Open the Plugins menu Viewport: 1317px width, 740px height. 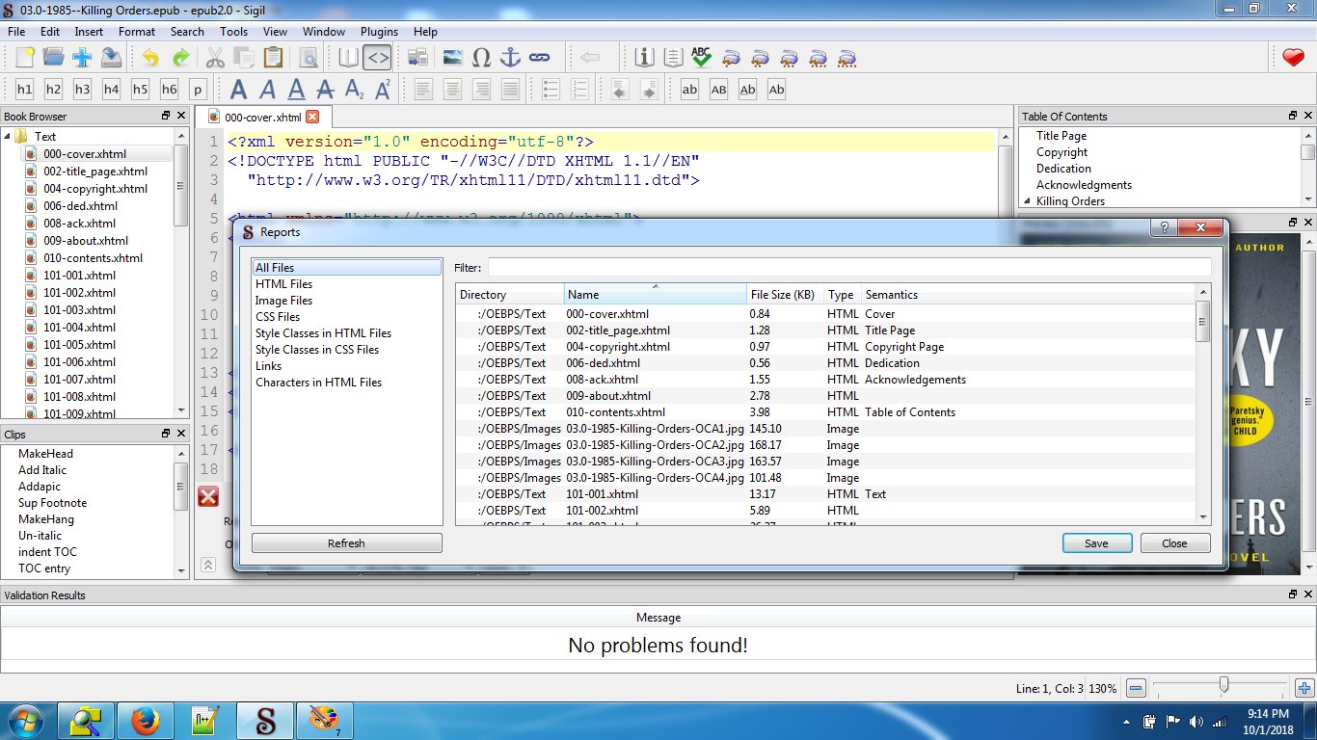click(x=379, y=32)
